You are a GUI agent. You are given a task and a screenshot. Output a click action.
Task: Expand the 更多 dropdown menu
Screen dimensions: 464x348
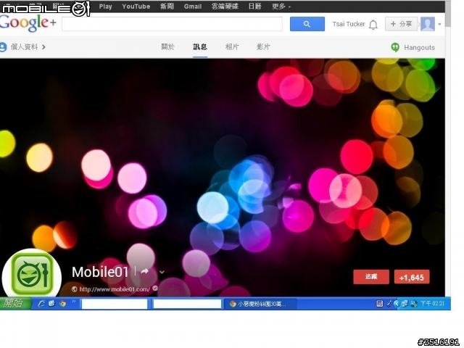tap(281, 7)
